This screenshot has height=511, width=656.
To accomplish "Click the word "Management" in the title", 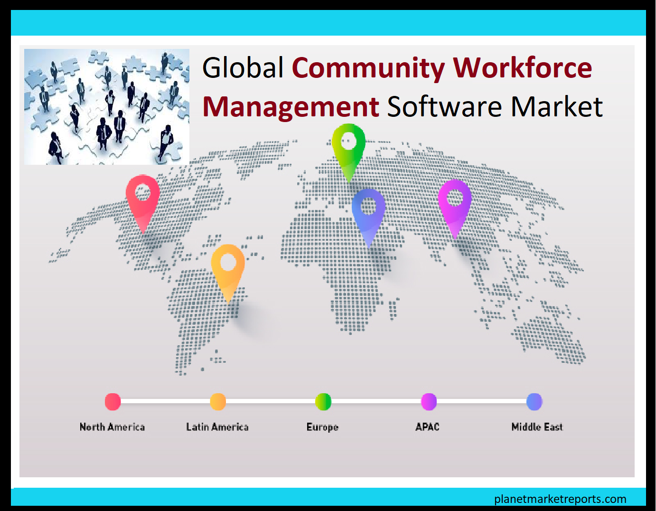I will [x=291, y=107].
